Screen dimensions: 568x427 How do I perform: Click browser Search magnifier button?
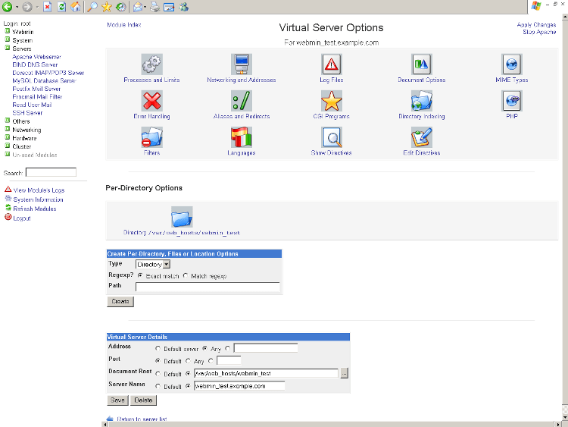click(x=92, y=7)
